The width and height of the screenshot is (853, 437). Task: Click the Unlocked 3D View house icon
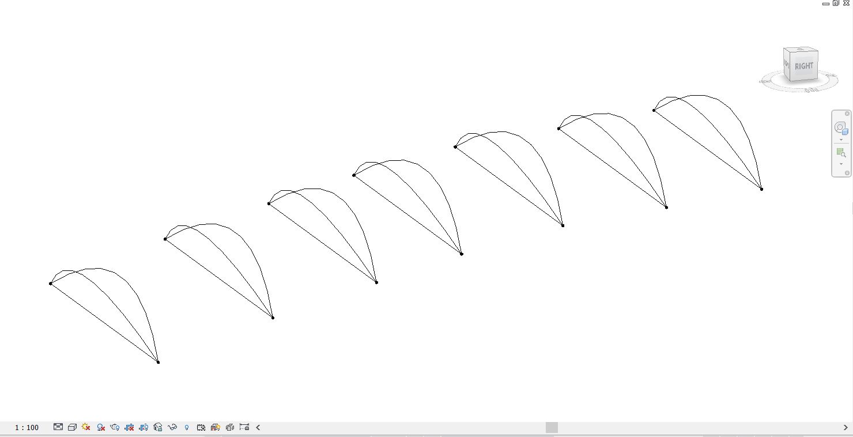point(158,427)
